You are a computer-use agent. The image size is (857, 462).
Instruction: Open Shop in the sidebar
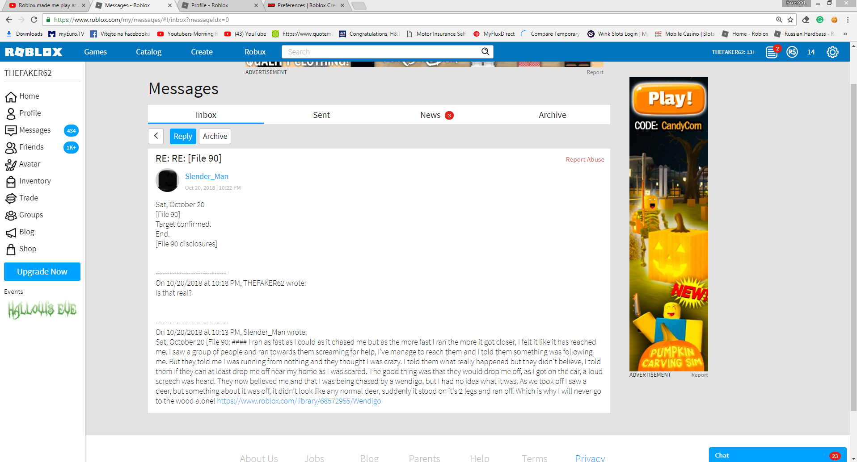click(21, 249)
